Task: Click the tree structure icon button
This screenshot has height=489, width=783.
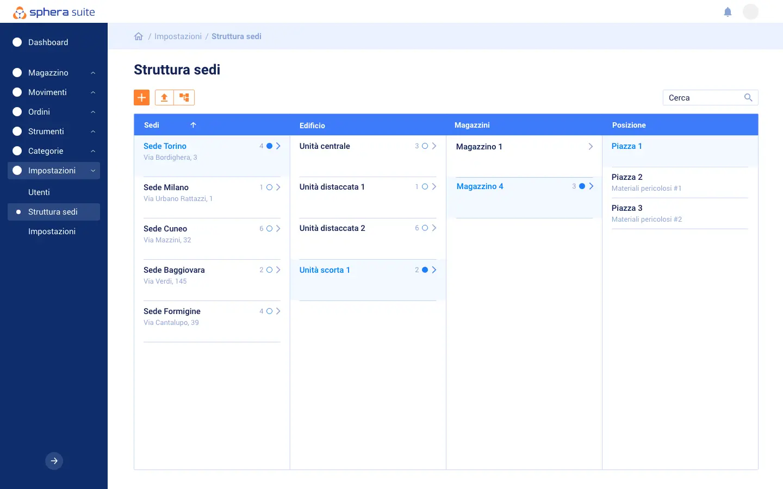Action: (x=184, y=97)
